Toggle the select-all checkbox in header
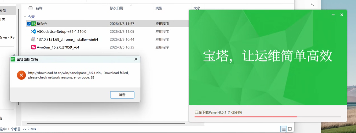Image resolution: width=356 pixels, height=133 pixels. click(31, 8)
